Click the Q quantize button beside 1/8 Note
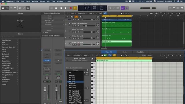The height and width of the screenshot is (104, 185). (87, 70)
